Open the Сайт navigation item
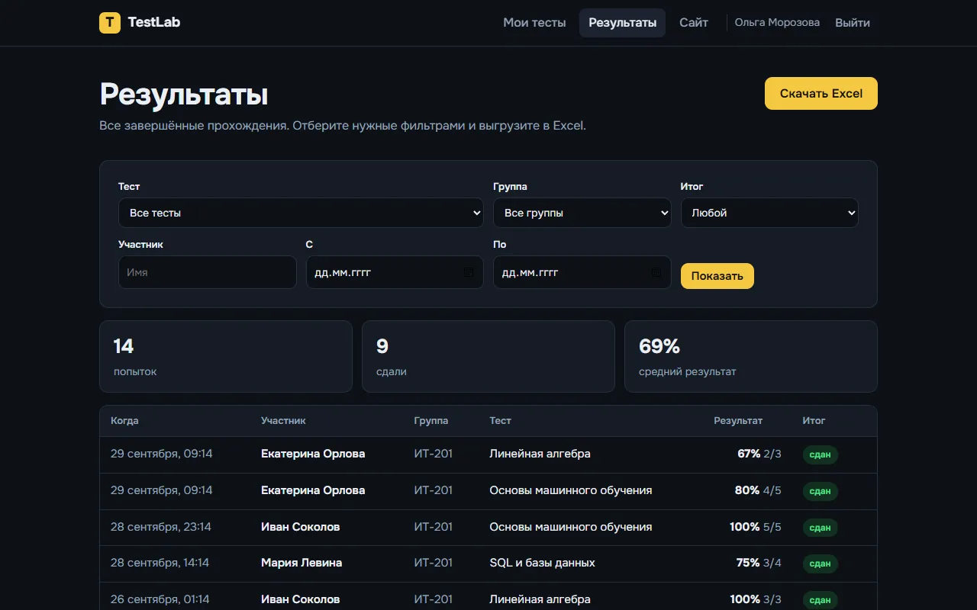Screen dimensions: 977x610 point(694,23)
